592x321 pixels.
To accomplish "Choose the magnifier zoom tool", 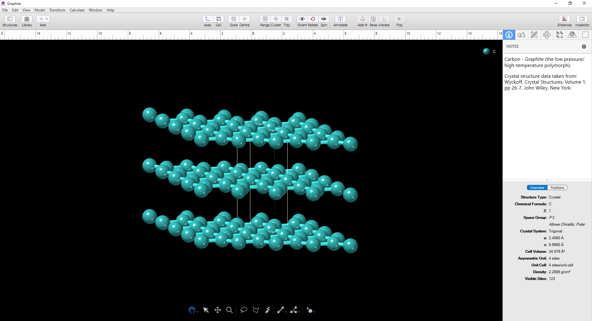I will [229, 310].
